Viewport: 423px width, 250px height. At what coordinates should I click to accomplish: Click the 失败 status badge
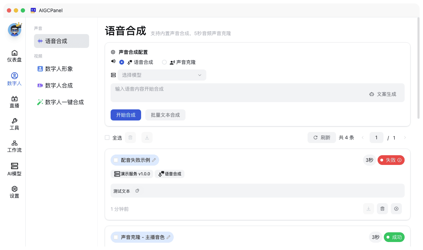(x=391, y=160)
